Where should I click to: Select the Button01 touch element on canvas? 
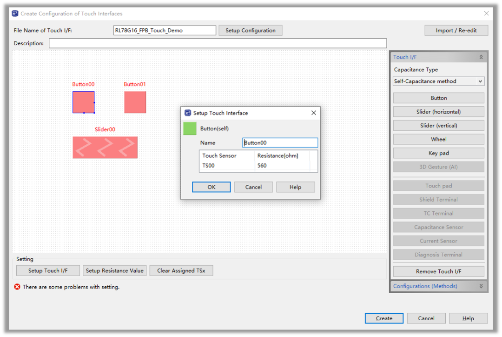pyautogui.click(x=135, y=102)
